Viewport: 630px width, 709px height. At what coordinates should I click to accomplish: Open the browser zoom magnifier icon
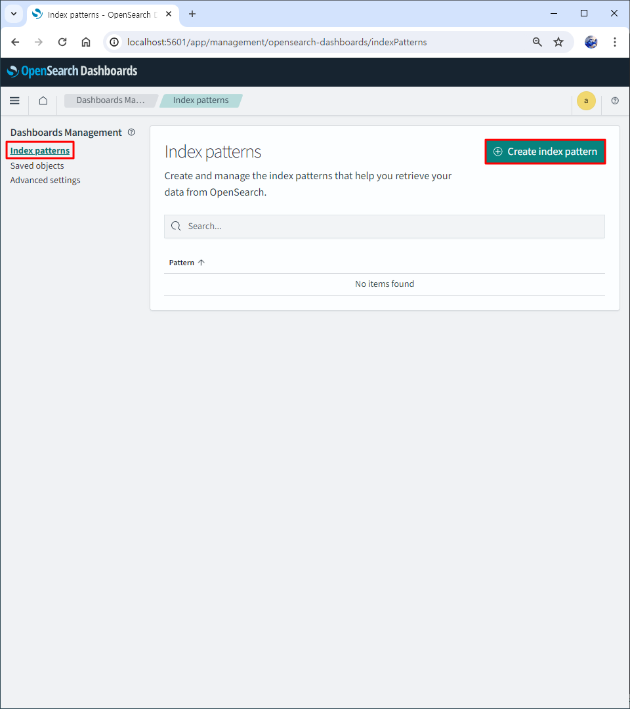pos(537,42)
